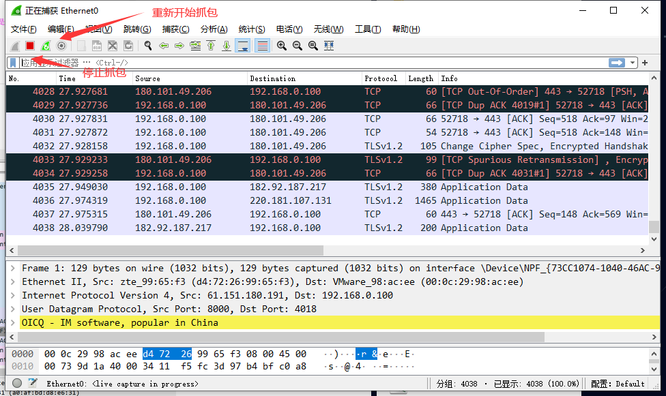Zoom in on the packet list text
Viewport: 666px width, 396px height.
point(282,46)
